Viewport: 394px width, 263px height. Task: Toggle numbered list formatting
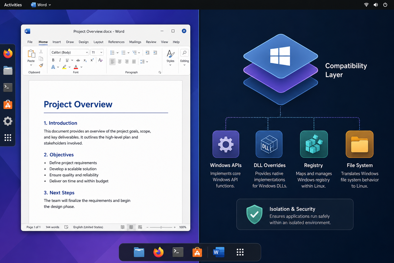tap(123, 53)
